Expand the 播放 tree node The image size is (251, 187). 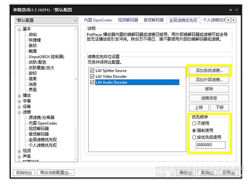pyautogui.click(x=19, y=95)
